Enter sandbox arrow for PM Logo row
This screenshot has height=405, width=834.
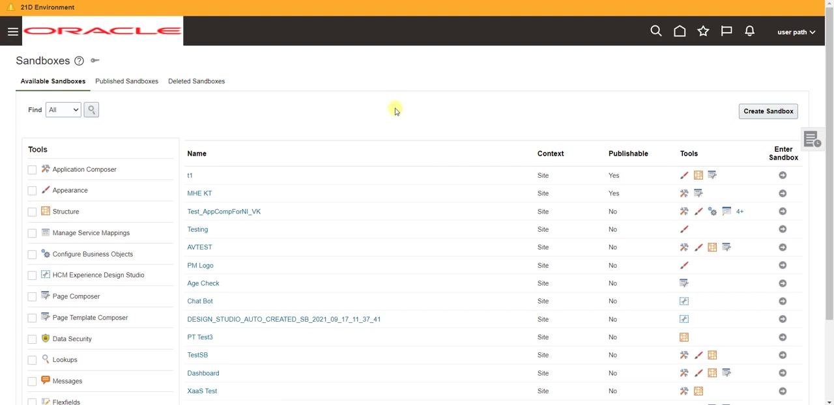[x=783, y=265]
